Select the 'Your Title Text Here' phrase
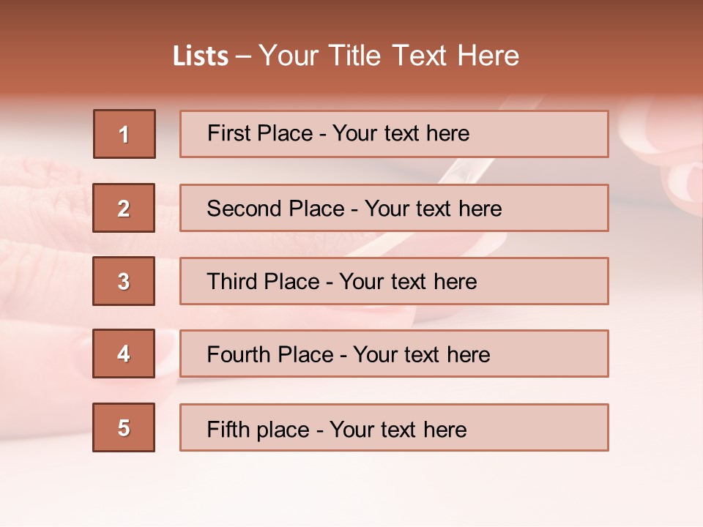 (389, 56)
